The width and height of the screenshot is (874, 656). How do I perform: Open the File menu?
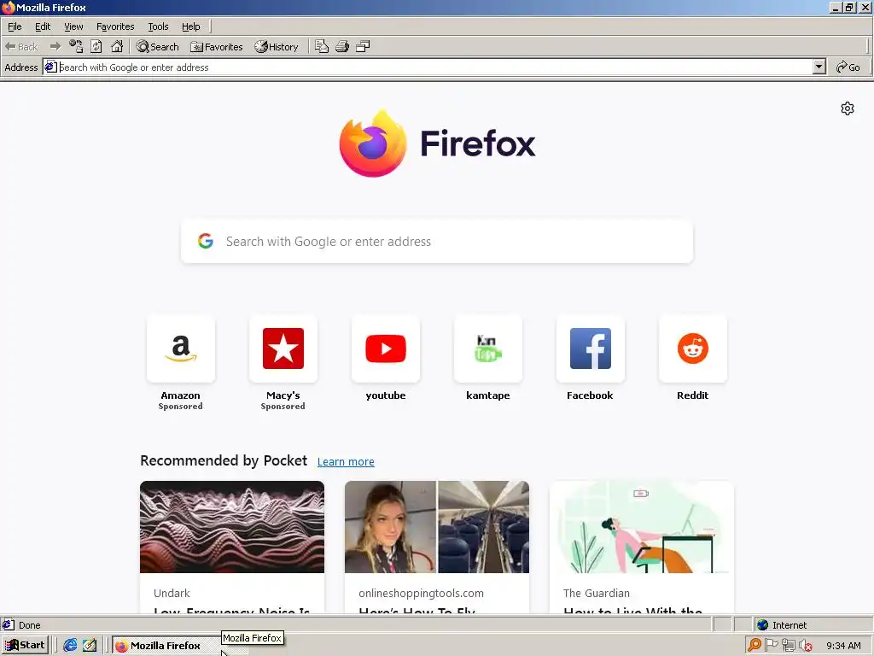point(15,26)
